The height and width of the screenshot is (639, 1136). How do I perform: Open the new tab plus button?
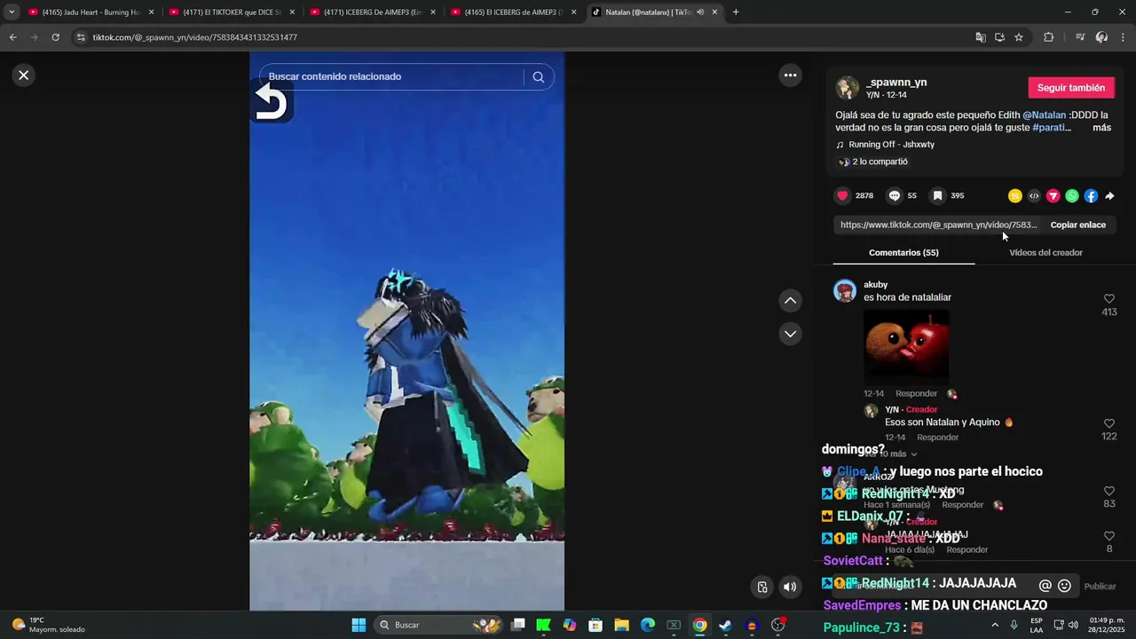point(736,12)
